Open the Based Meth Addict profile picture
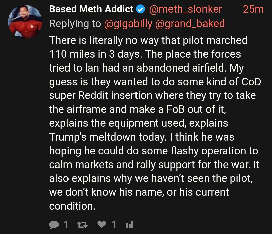Viewport: 272px width, 234px height. (25, 22)
